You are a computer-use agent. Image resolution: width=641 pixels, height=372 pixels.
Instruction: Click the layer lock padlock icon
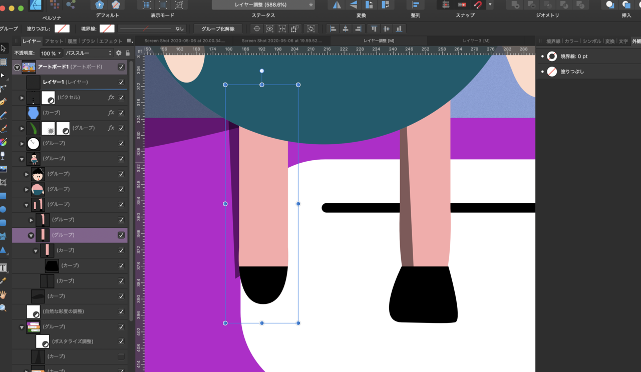[128, 53]
